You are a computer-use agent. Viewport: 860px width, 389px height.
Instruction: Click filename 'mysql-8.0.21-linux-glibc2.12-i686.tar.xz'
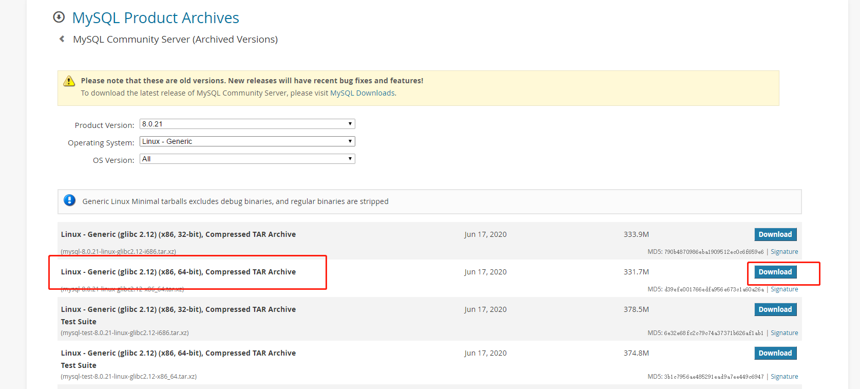click(x=119, y=252)
